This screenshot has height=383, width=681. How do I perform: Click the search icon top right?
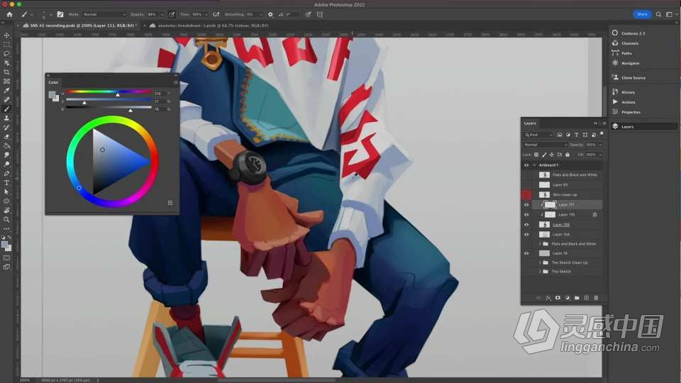658,14
